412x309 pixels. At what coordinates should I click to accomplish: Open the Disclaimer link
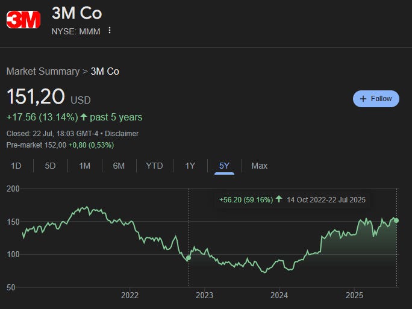pos(122,134)
